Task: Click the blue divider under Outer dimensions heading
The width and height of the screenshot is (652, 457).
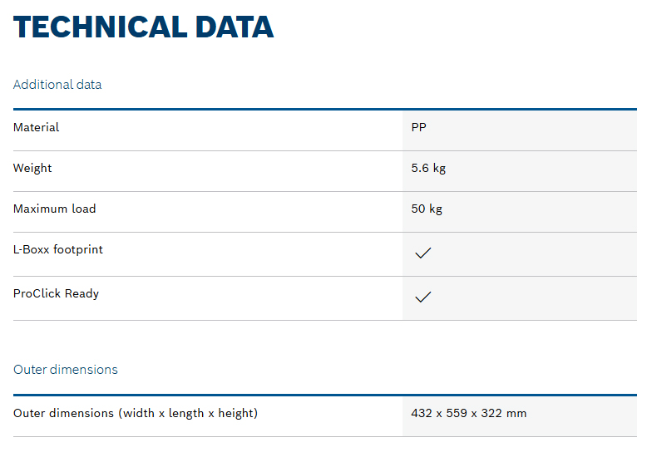Action: point(324,395)
